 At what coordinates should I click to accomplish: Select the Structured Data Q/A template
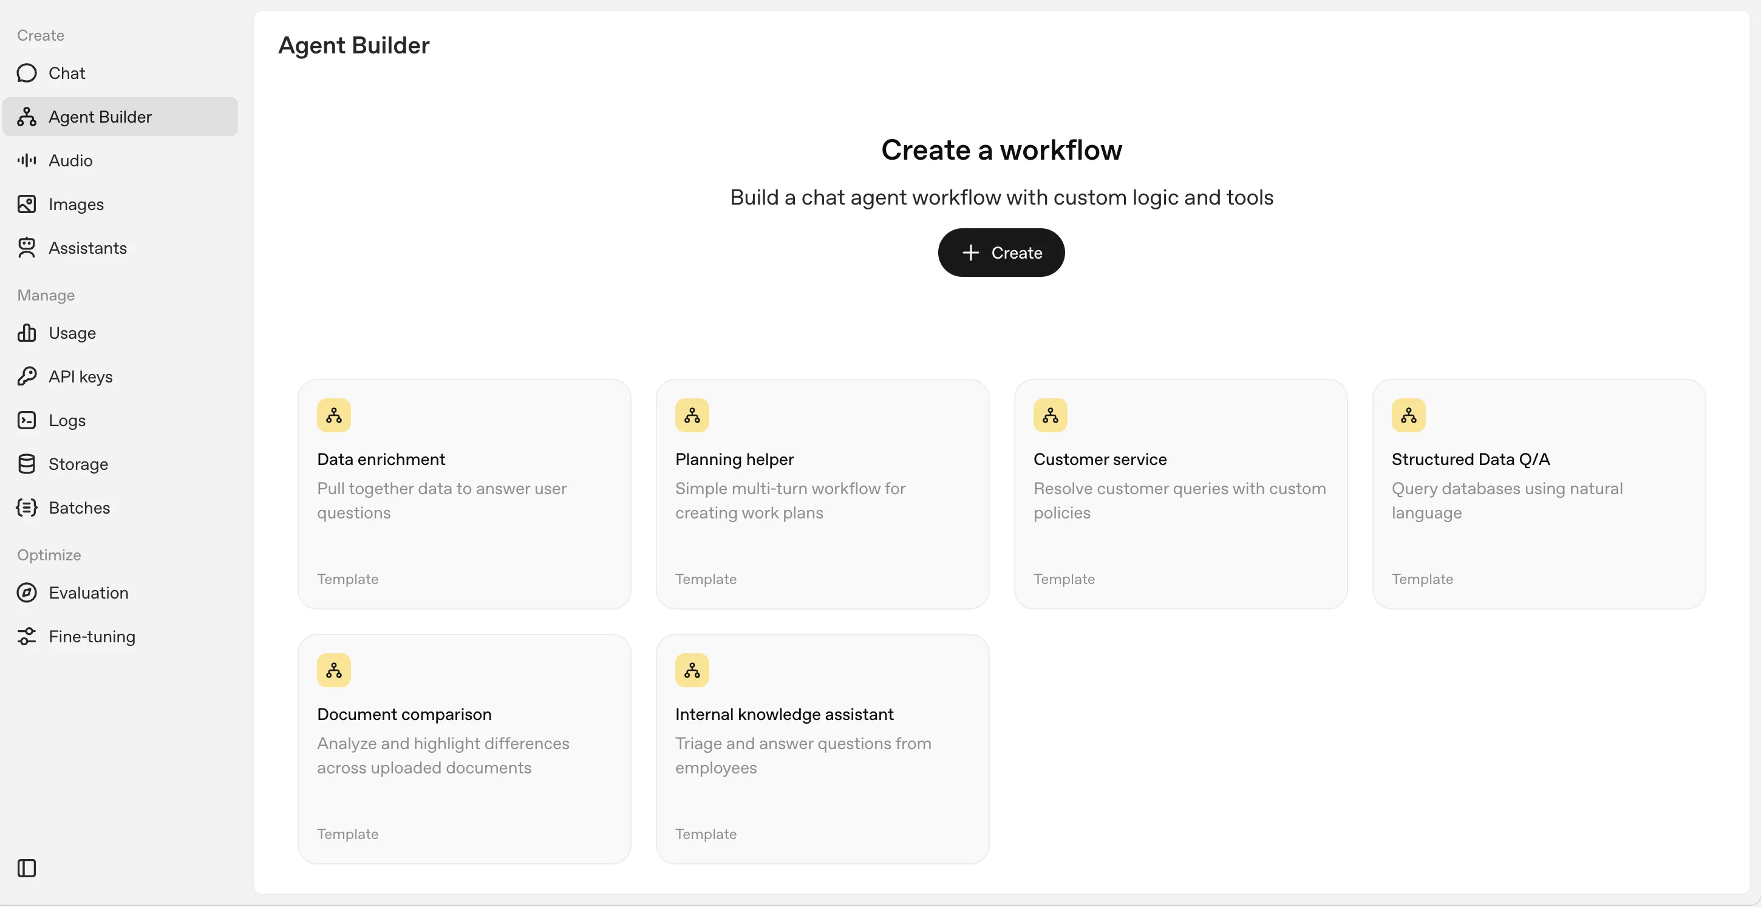tap(1539, 494)
